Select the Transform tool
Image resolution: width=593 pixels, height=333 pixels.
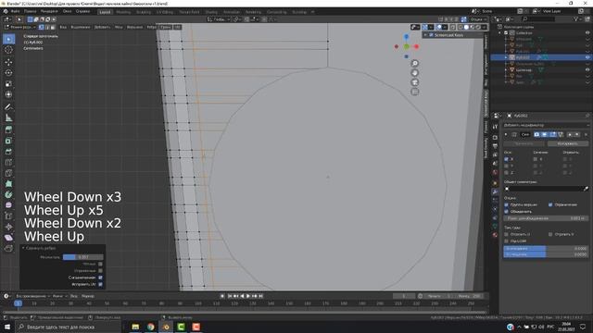(8, 94)
